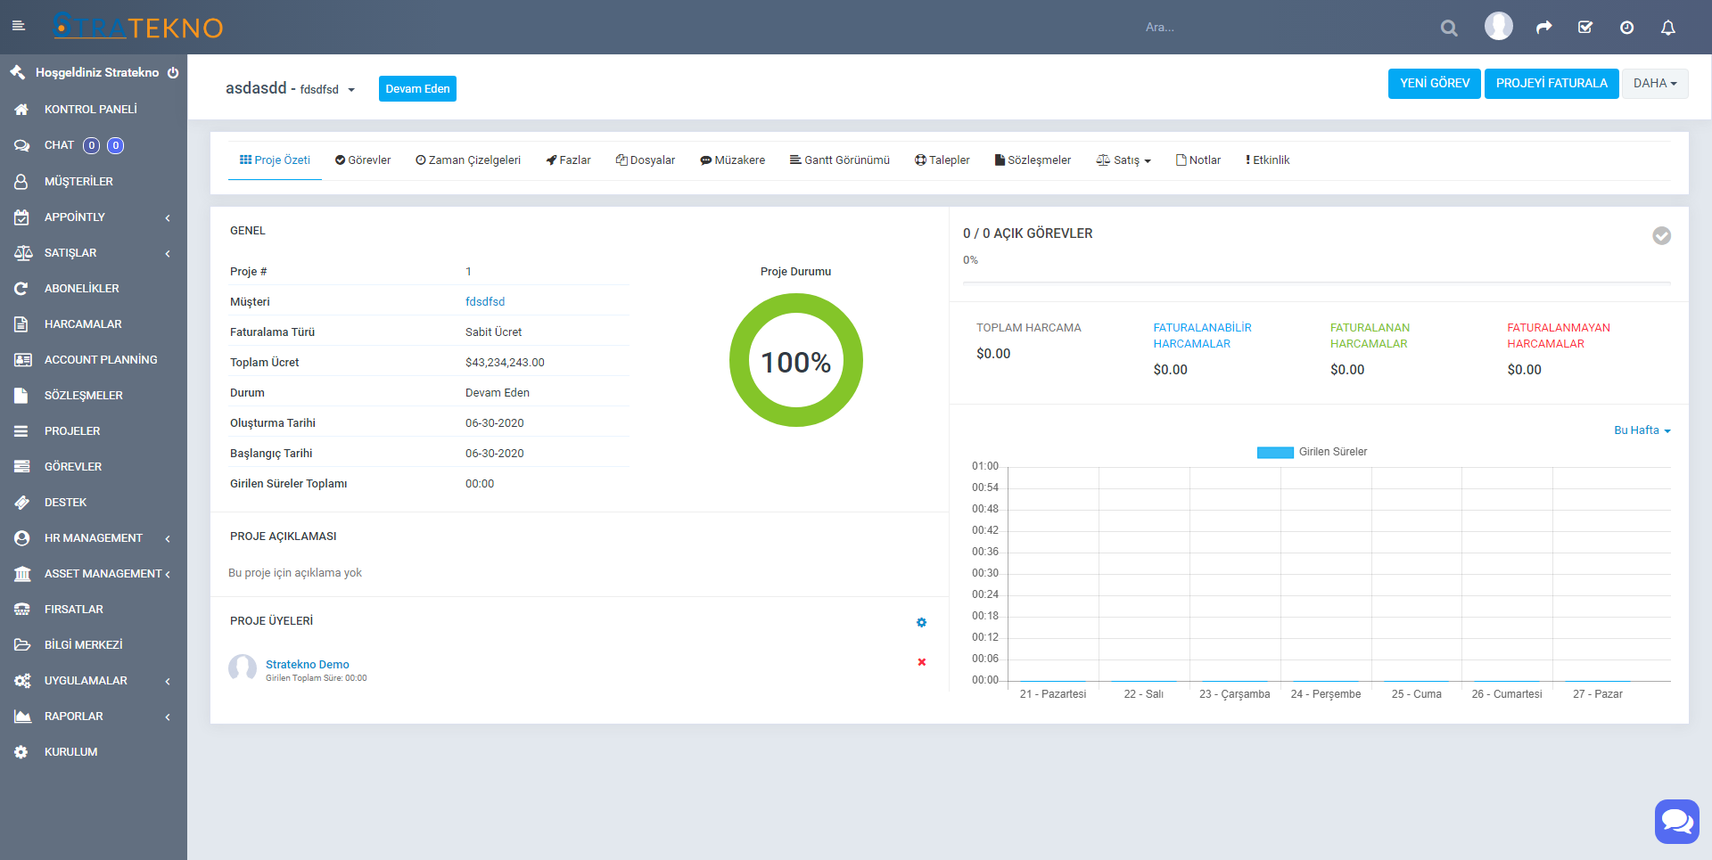This screenshot has height=860, width=1712.
Task: Remove Stratekno Demo member with red X
Action: [922, 662]
